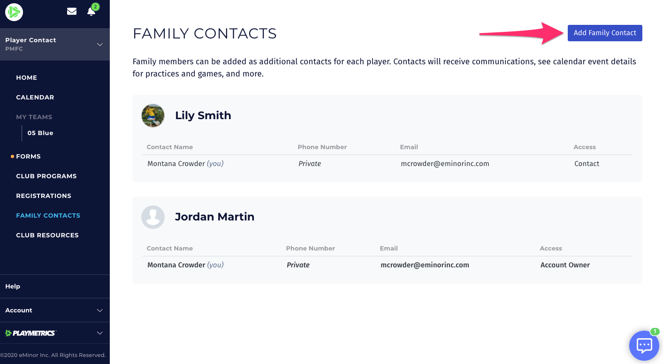The height and width of the screenshot is (364, 663).
Task: Open Forms in the sidebar
Action: (28, 156)
